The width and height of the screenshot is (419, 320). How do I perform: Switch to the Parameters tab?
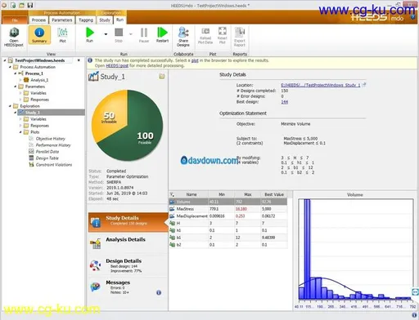(x=62, y=20)
